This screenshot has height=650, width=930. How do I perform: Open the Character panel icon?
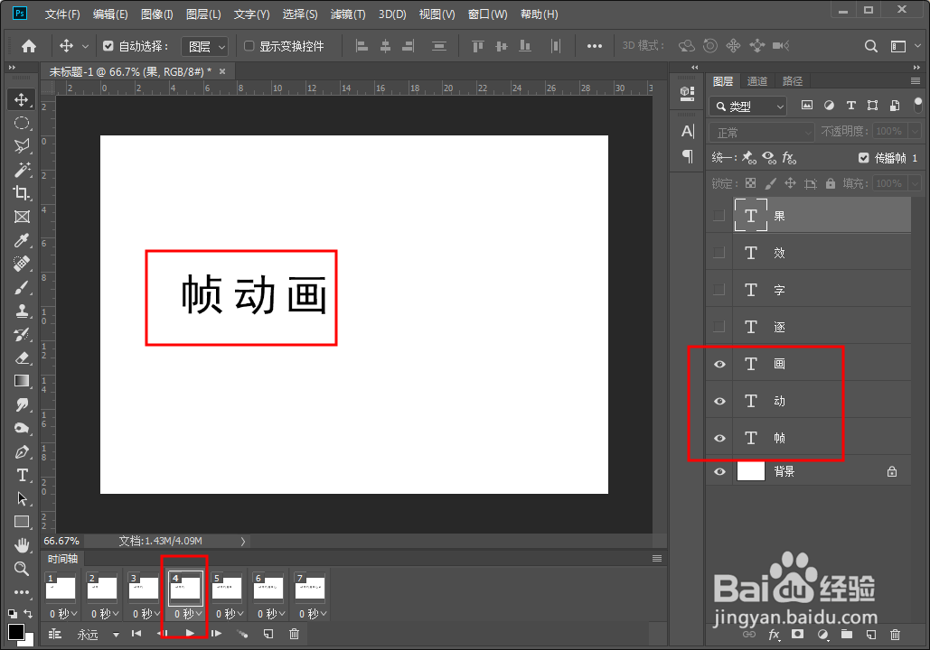[x=688, y=132]
